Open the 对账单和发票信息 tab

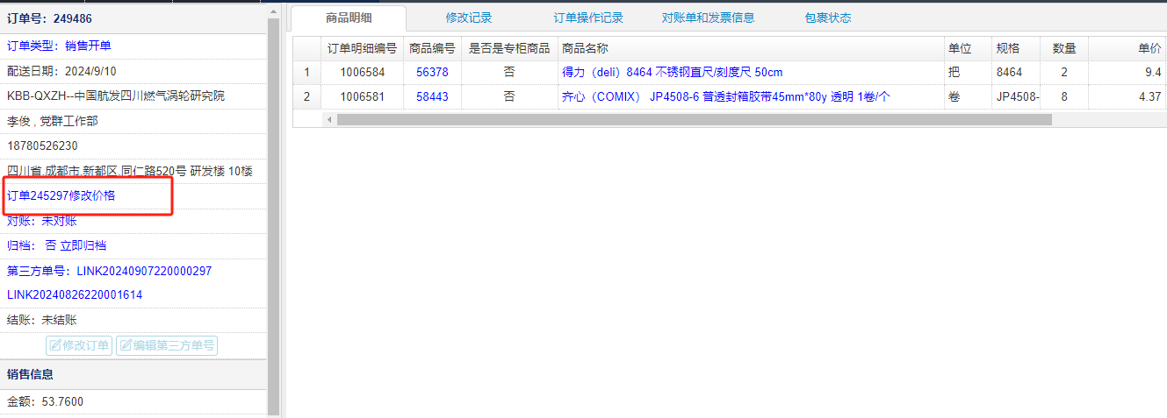tap(708, 18)
